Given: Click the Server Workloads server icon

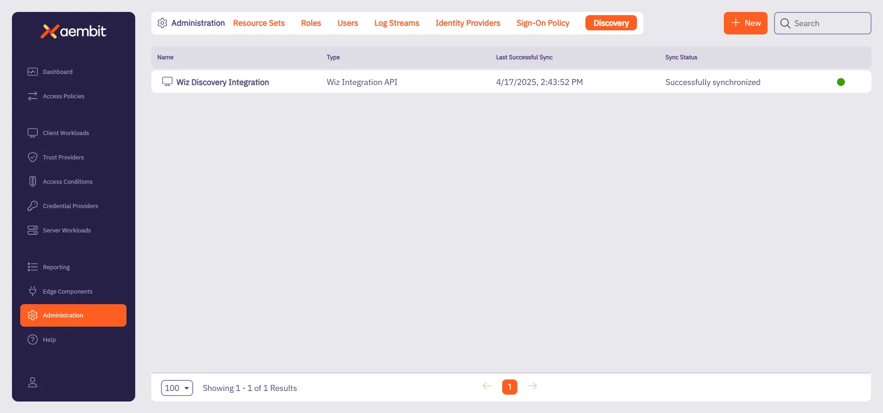Looking at the screenshot, I should tap(33, 230).
